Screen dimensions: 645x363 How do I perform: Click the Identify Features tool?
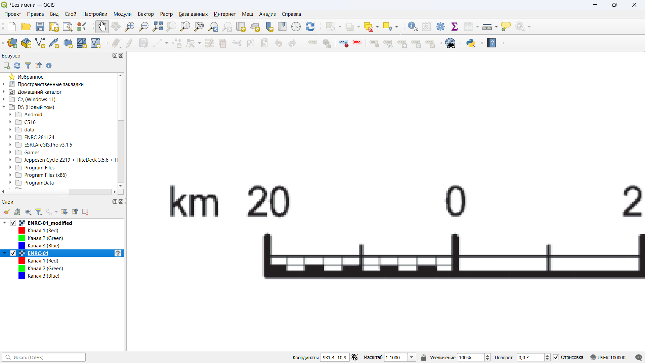(413, 27)
